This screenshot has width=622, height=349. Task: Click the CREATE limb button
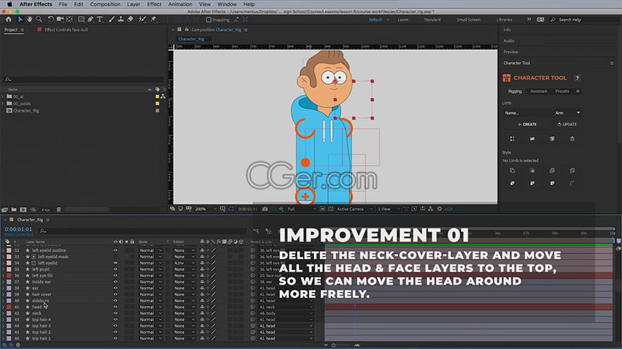click(527, 124)
